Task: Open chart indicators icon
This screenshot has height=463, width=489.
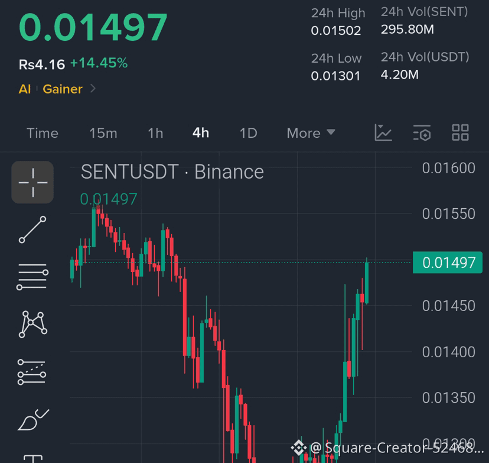Action: click(383, 132)
